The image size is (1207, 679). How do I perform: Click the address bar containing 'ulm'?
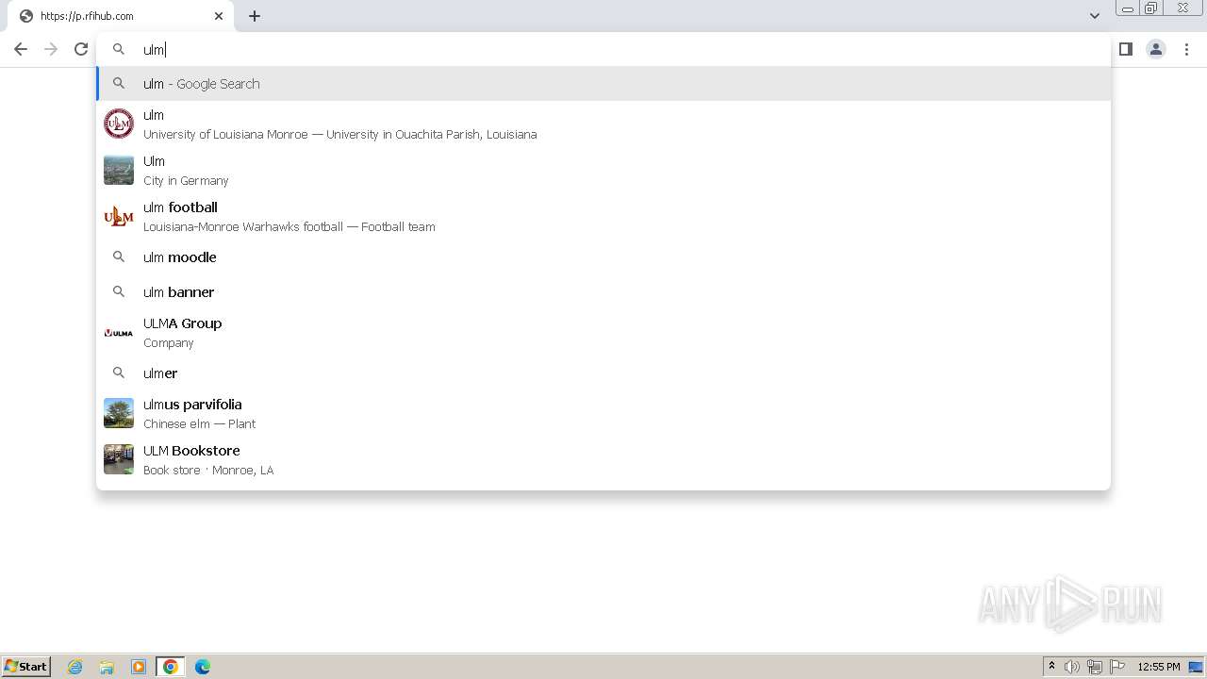[x=603, y=49]
